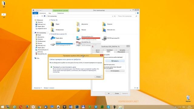Select the DATA (E:) drive icon

53,44
